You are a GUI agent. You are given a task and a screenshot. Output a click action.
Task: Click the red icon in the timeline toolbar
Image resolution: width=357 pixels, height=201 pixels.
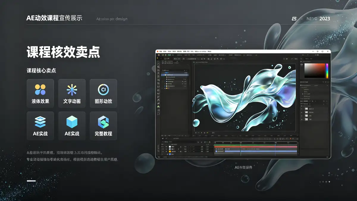point(291,138)
